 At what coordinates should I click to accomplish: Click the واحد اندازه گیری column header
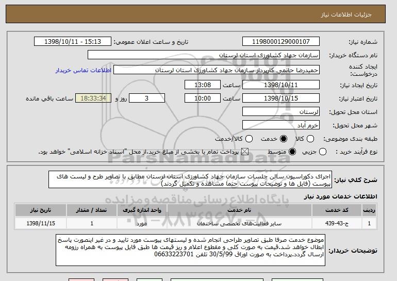[x=142, y=210]
